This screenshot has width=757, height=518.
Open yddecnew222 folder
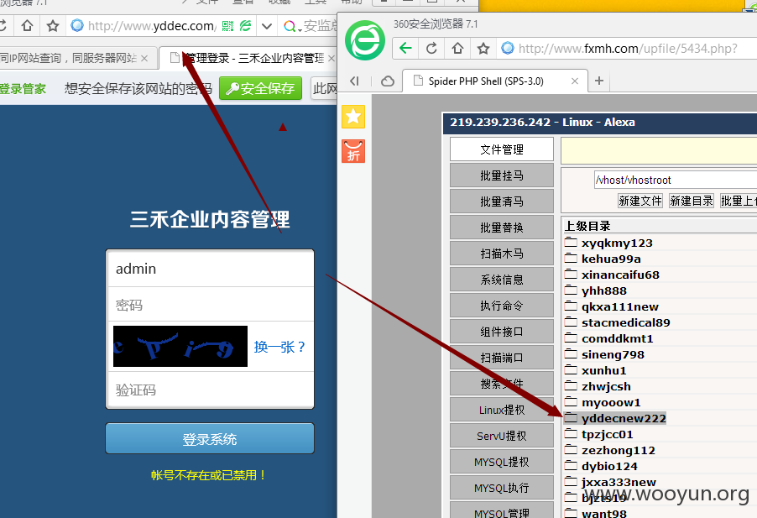[624, 418]
